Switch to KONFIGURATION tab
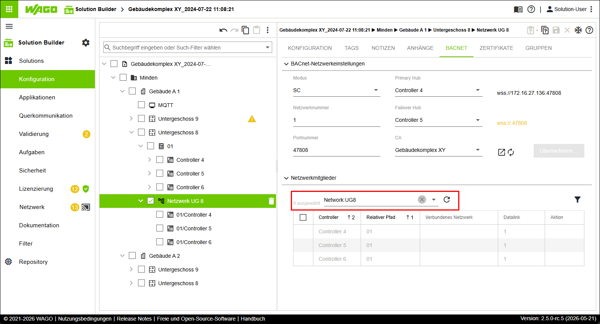 pos(310,48)
